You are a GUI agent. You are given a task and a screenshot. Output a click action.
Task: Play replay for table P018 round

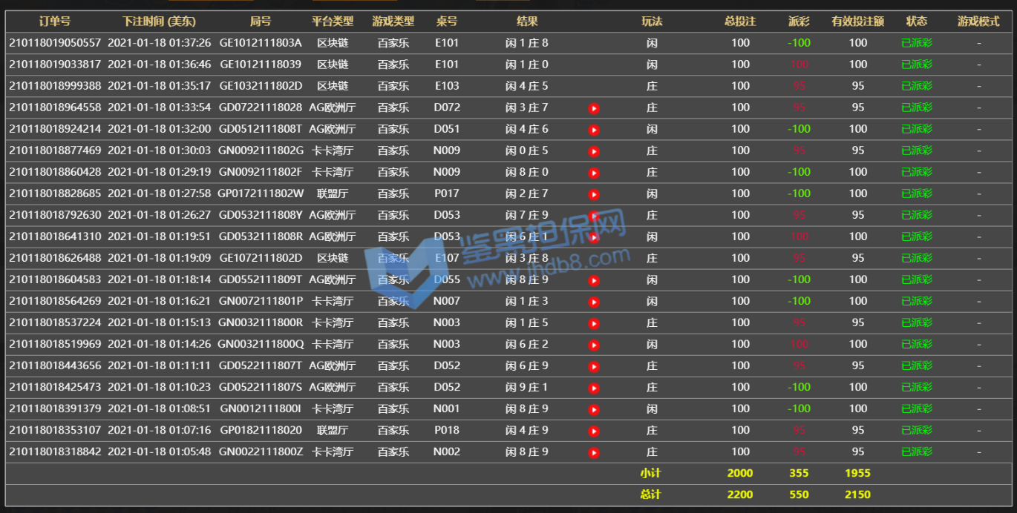point(594,431)
